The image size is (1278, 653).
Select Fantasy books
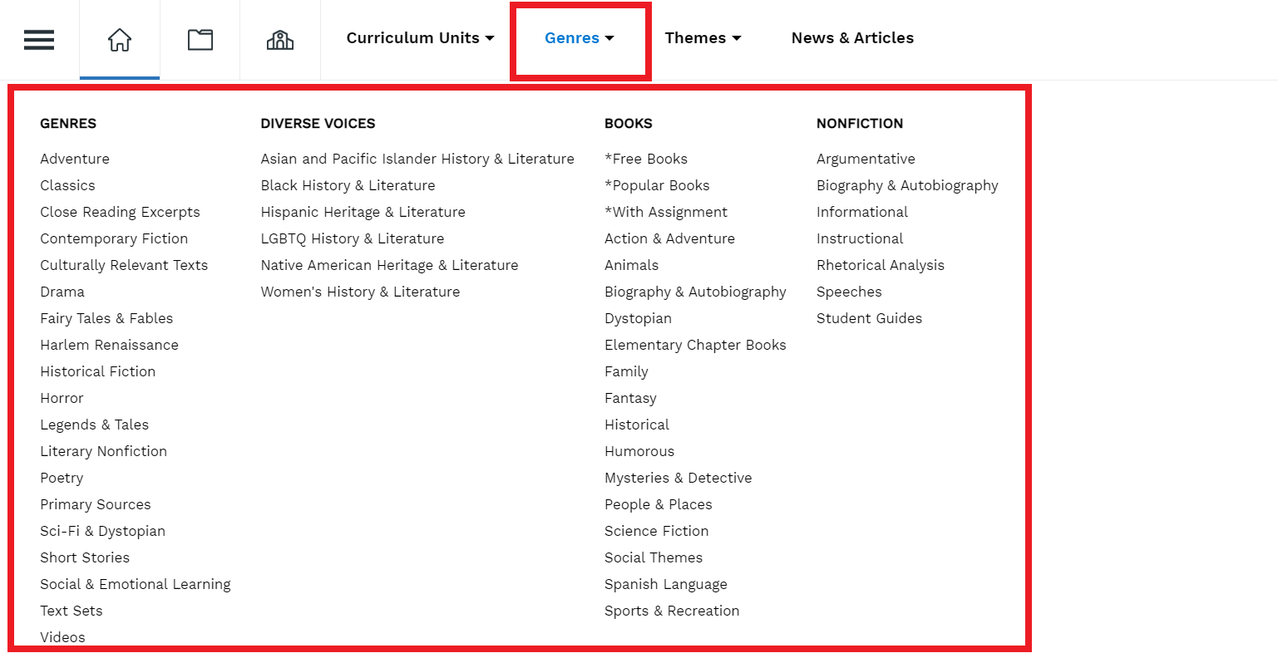tap(630, 398)
